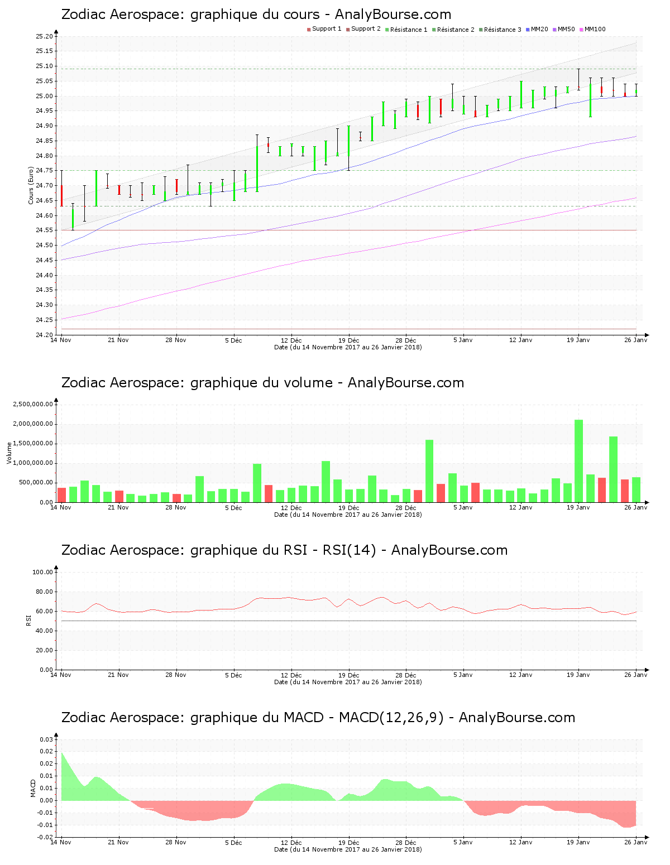This screenshot has width=670, height=865.
Task: Click the MM100 legend label
Action: pyautogui.click(x=595, y=29)
